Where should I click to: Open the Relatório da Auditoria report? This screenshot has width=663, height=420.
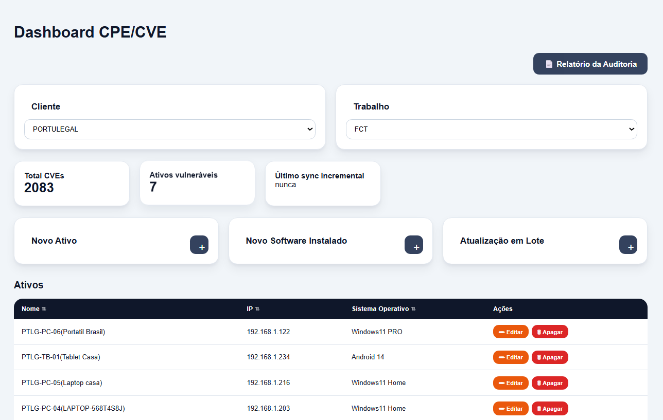(590, 64)
